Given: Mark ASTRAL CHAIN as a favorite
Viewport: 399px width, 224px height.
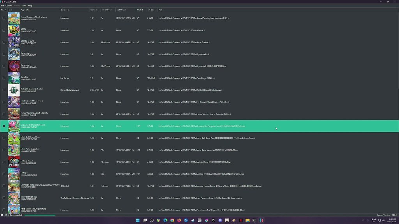Looking at the screenshot, I should tap(4, 42).
